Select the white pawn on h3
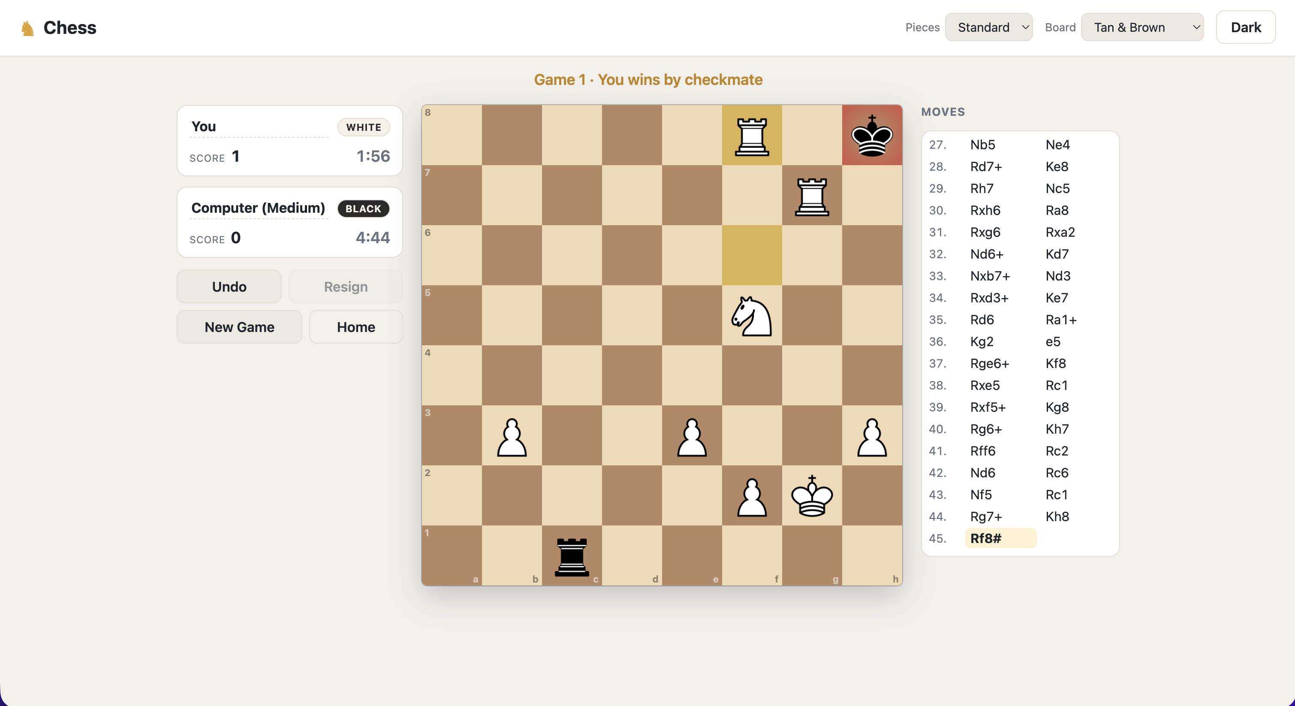Screen dimensions: 1295x706 872,437
